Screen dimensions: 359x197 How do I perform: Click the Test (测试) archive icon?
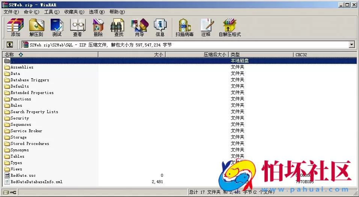point(57,27)
